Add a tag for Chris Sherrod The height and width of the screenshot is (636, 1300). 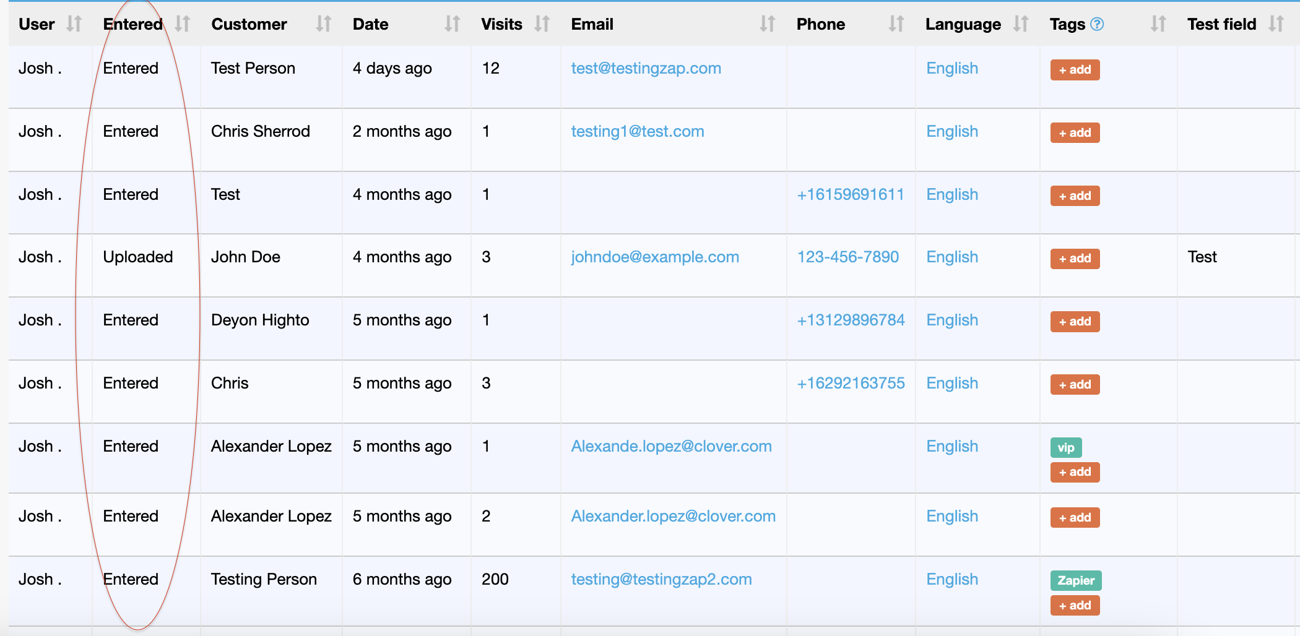click(x=1075, y=133)
